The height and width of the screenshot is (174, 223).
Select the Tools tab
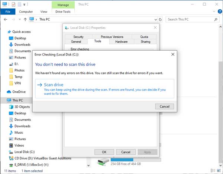click(x=98, y=41)
